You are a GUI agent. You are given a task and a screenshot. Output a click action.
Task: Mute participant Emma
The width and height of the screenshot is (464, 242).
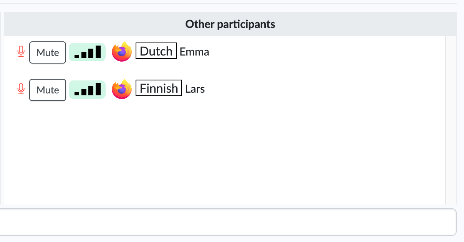(x=48, y=52)
